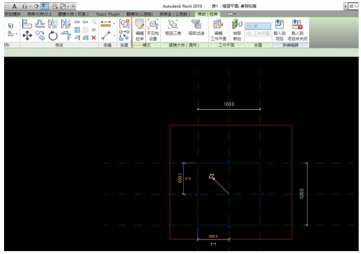Viewport: 361px width, 254px height.
Task: Open the 族库大师V2.3 ribbon tab
Action: click(x=40, y=13)
